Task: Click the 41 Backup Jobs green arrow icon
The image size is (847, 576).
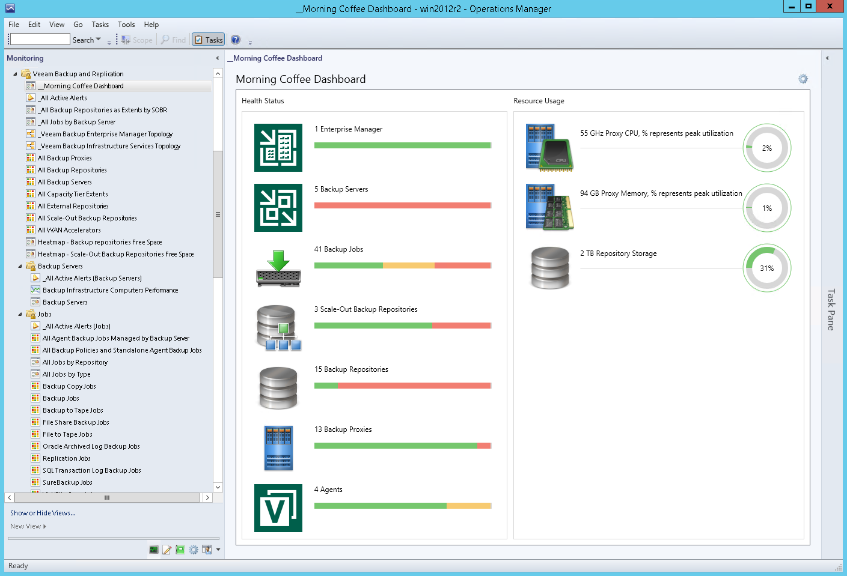Action: 278,268
